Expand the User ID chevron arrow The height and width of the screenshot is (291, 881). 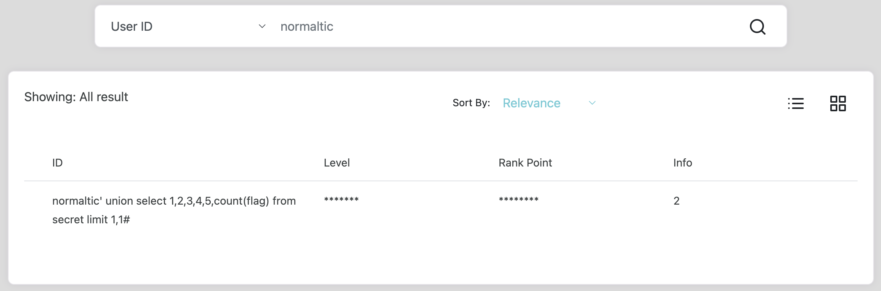[262, 26]
